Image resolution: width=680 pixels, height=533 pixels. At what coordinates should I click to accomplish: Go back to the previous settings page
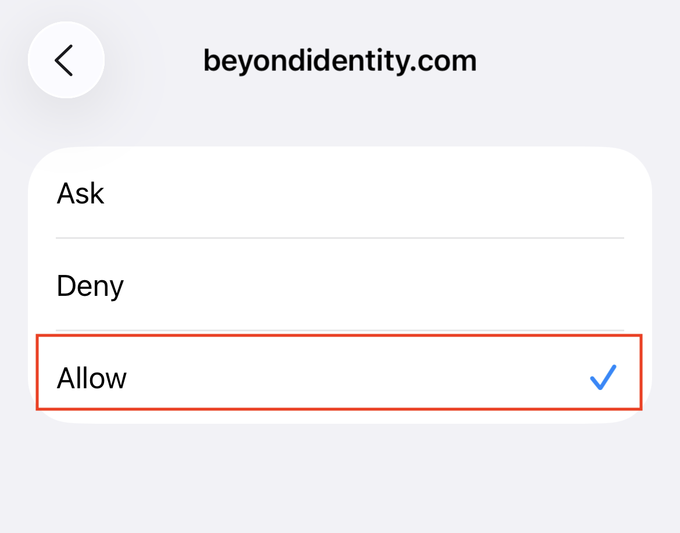[66, 60]
